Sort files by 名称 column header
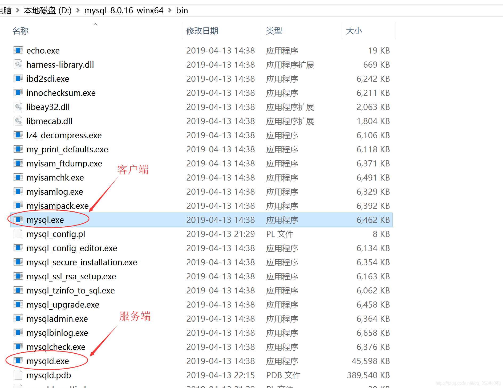 pyautogui.click(x=21, y=31)
